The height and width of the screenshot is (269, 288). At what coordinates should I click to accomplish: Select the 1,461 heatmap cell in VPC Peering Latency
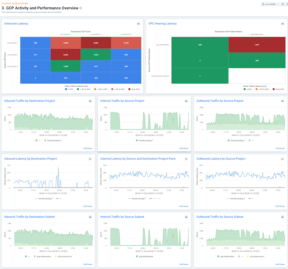click(x=257, y=45)
